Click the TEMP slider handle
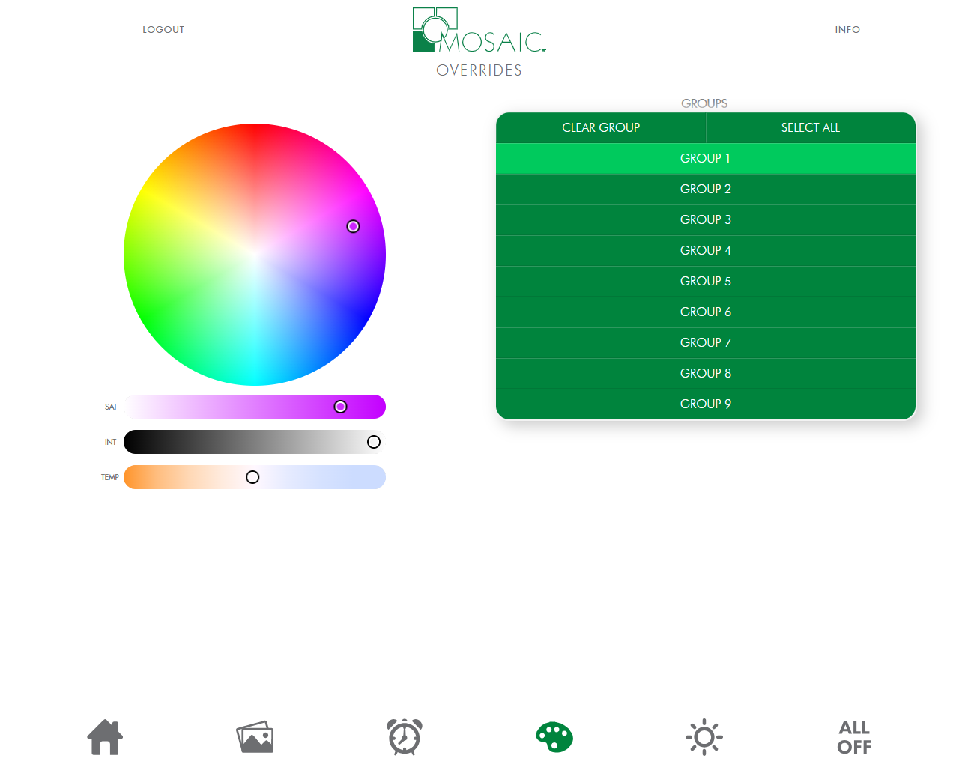 pos(252,477)
